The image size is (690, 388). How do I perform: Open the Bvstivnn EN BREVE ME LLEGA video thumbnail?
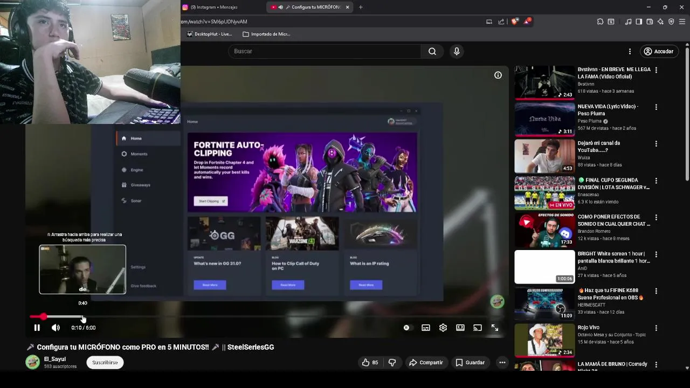click(544, 82)
